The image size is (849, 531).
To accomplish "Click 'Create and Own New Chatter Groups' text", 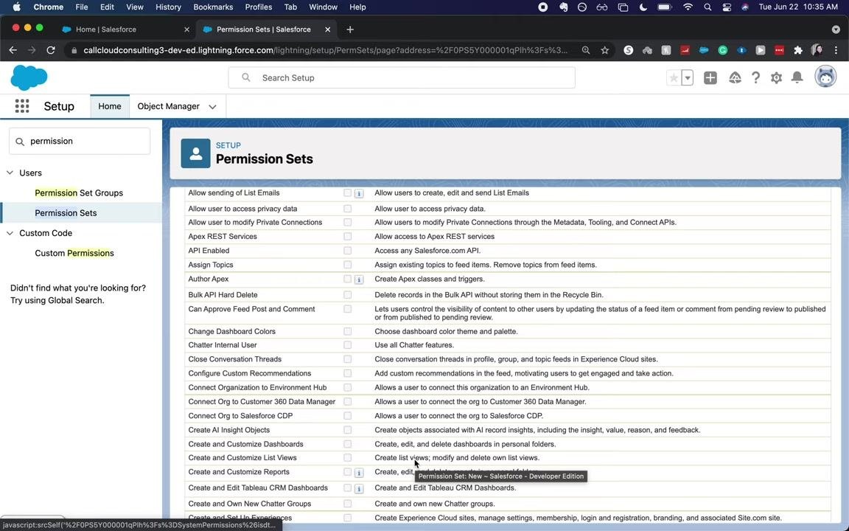I will click(x=250, y=504).
